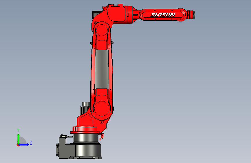Viewport: 251px width, 163px height.
Task: Select the gray cover panel on the upper arm
Action: coord(102,69)
